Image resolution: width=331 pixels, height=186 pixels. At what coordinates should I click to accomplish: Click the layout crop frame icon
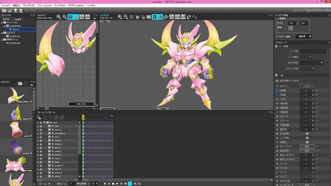coord(137,17)
